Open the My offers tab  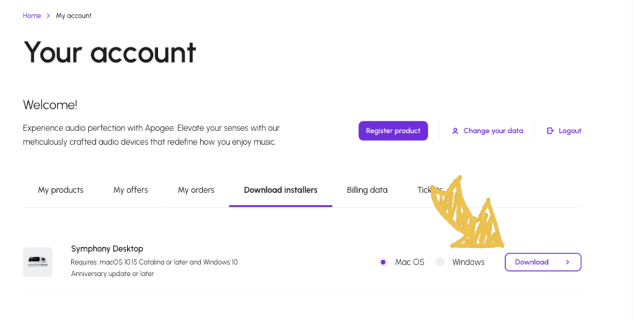[131, 190]
